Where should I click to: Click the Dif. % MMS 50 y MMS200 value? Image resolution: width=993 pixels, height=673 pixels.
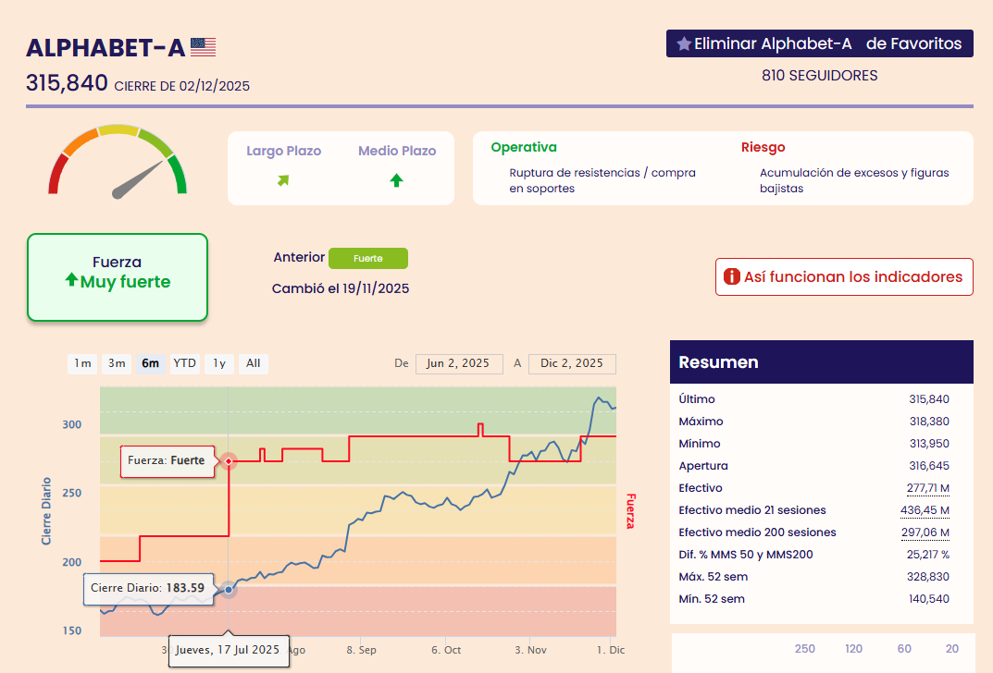(928, 554)
